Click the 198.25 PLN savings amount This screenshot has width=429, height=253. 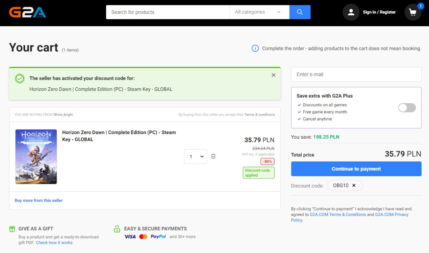[x=326, y=137]
